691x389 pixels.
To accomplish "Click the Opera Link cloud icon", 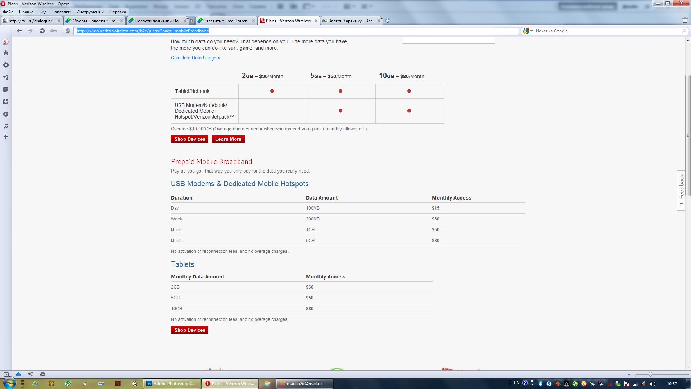I will (18, 374).
